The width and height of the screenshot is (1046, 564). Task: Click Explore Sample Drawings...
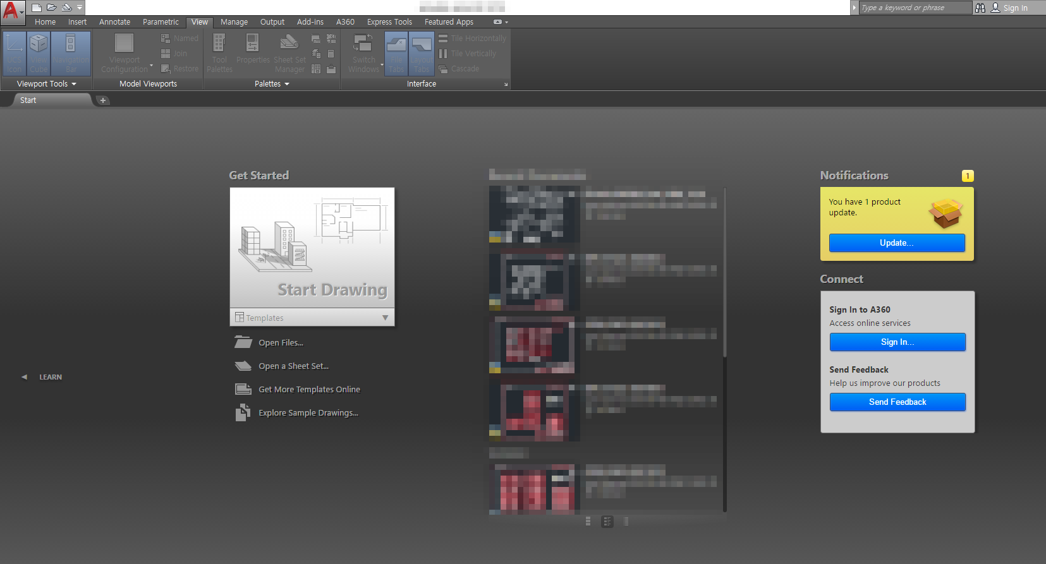pyautogui.click(x=296, y=412)
